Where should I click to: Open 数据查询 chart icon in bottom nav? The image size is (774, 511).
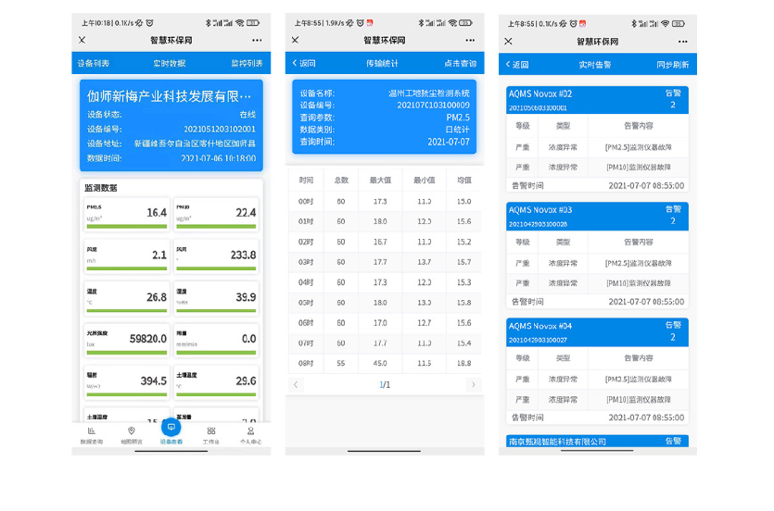[92, 430]
